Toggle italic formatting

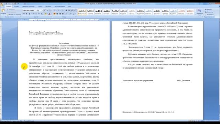point(26,14)
